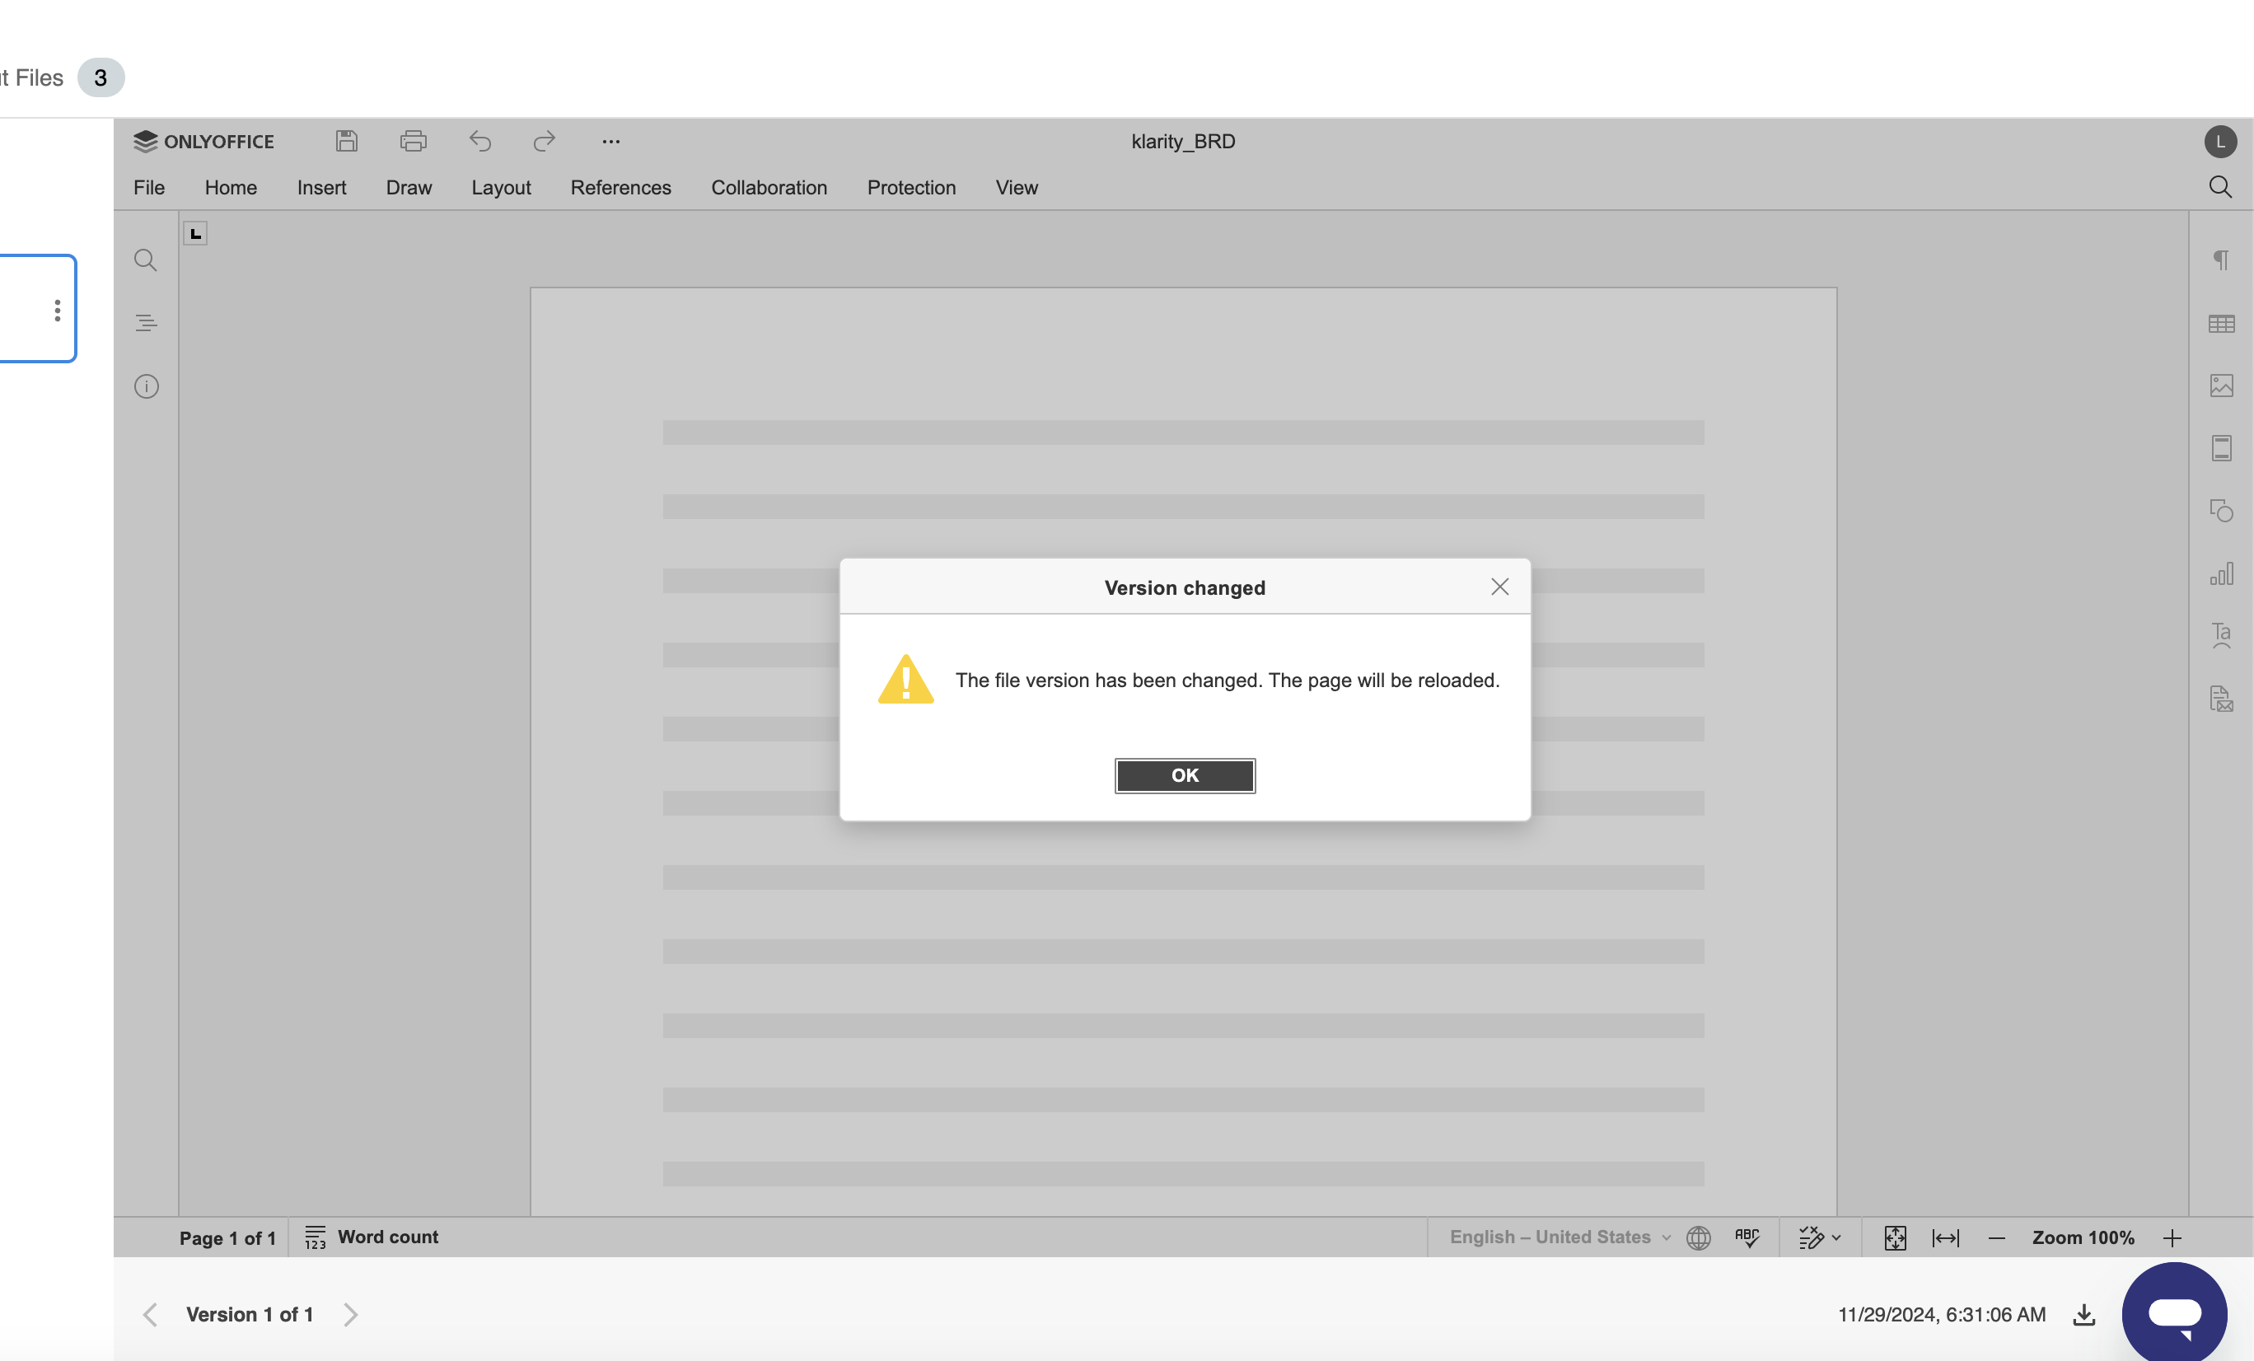Open the References tab
This screenshot has width=2254, height=1361.
[621, 188]
